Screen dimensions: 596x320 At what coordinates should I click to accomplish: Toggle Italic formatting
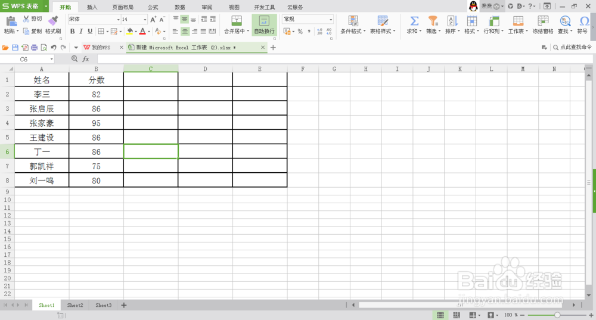[x=81, y=31]
